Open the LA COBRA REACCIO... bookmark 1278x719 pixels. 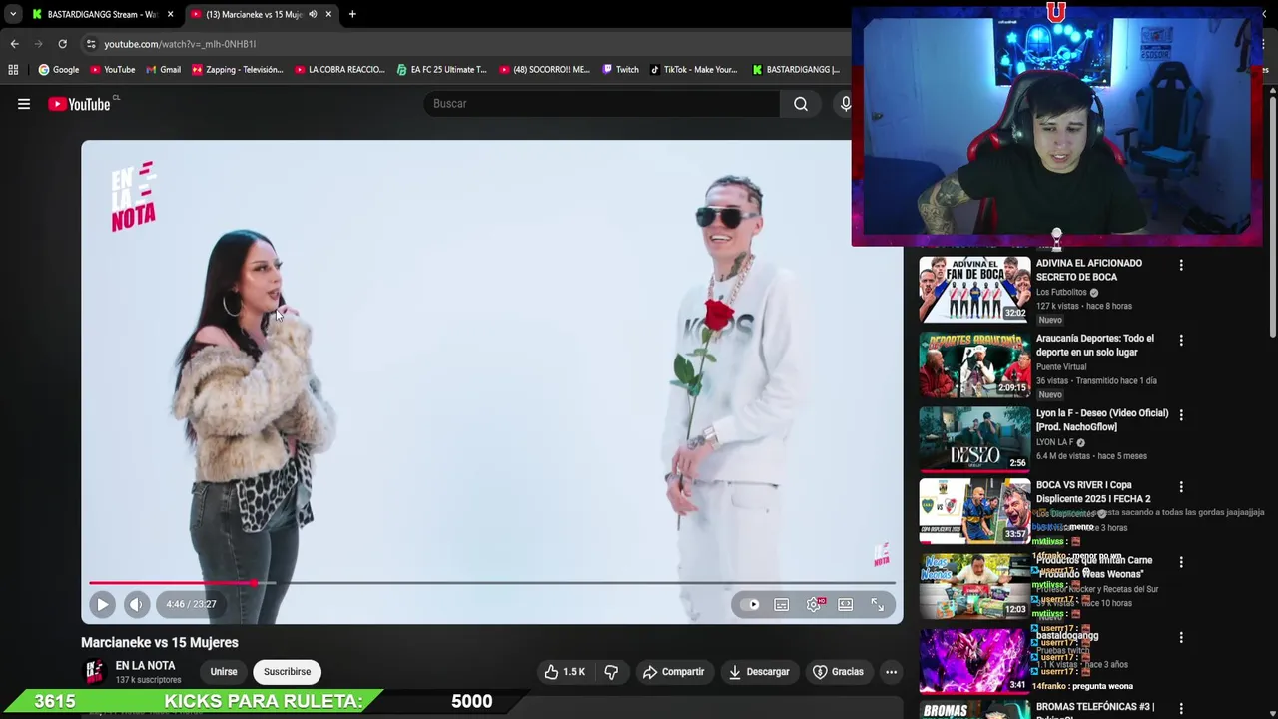pyautogui.click(x=339, y=70)
